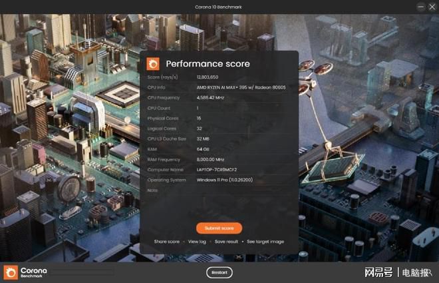439x283 pixels.
Task: Click the orange Corona icon beside Performance score
Action: tap(153, 64)
